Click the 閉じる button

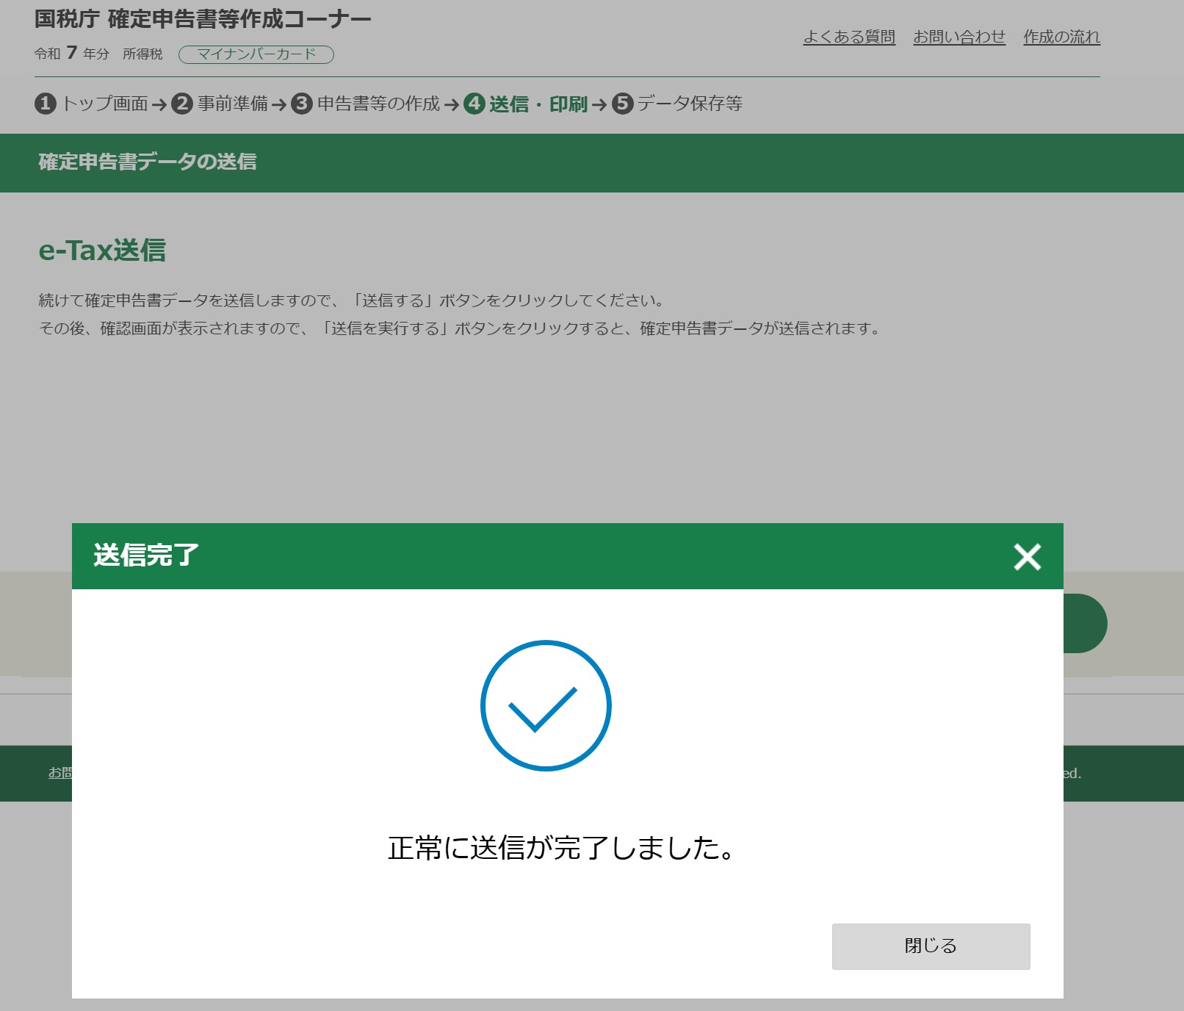931,946
